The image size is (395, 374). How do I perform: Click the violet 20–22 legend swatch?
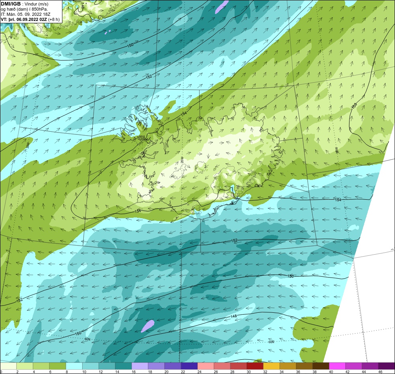pyautogui.click(x=173, y=366)
